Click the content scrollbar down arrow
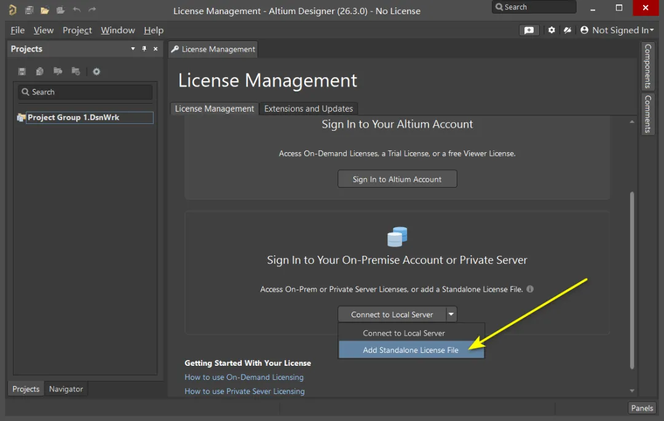 [x=632, y=390]
